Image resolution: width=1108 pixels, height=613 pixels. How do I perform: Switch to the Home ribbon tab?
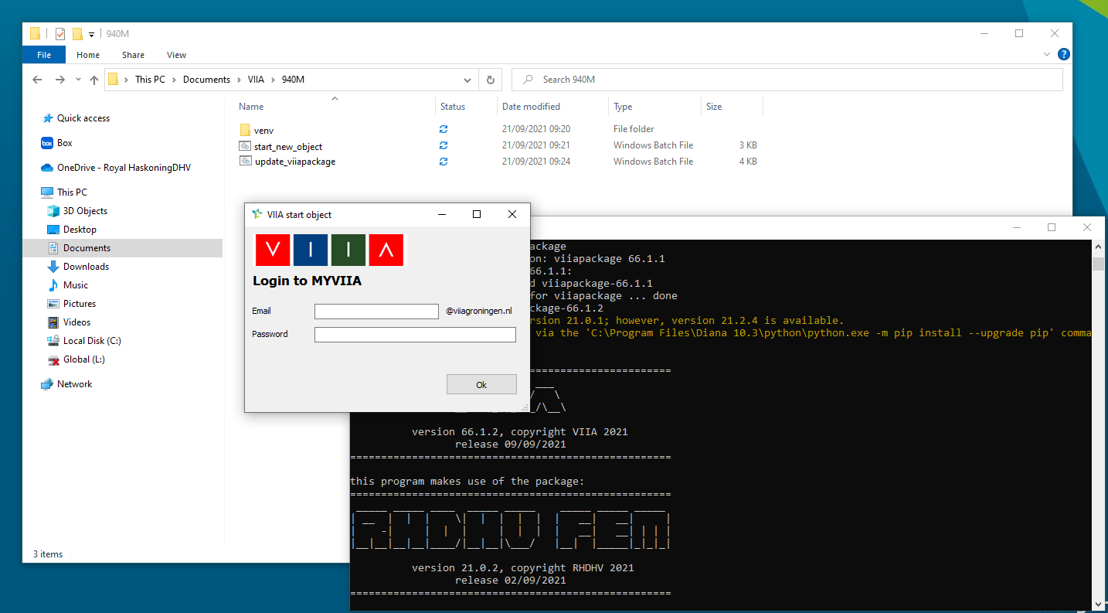pos(88,55)
